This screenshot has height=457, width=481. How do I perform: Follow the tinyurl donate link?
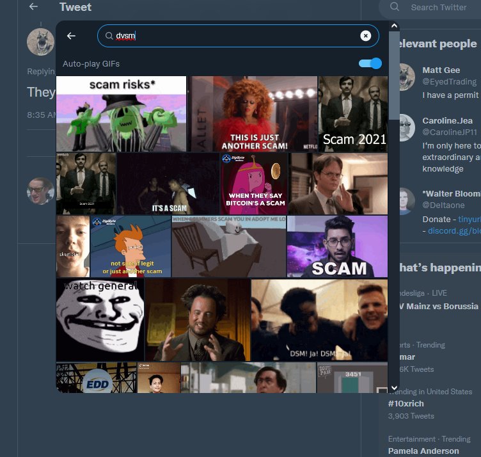pos(469,220)
